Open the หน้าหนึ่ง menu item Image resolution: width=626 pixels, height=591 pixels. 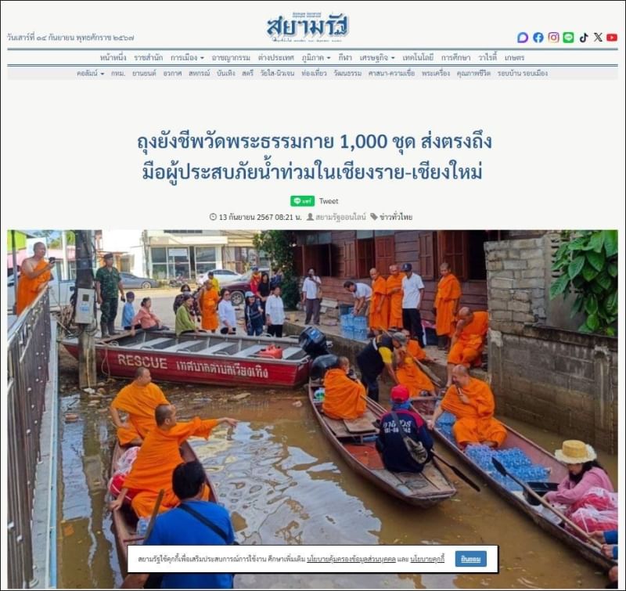(x=113, y=57)
